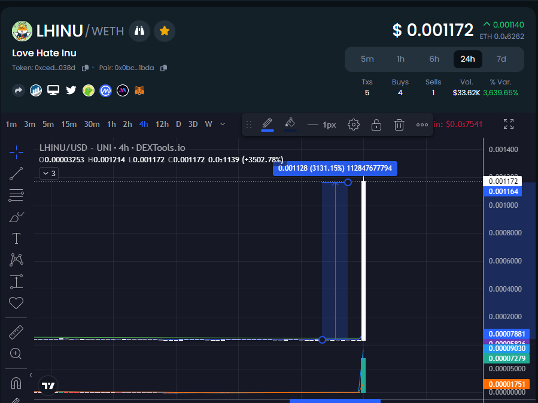The image size is (538, 403).
Task: Select the patterns tool
Action: (x=16, y=259)
